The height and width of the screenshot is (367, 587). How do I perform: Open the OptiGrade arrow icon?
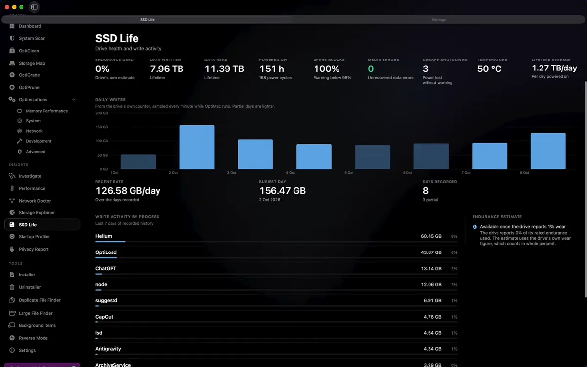(12, 75)
